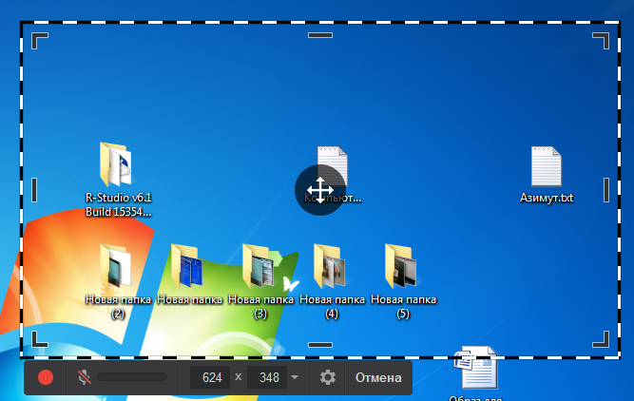Click the top-right corner resize handle
Image resolution: width=634 pixels, height=401 pixels.
(601, 41)
